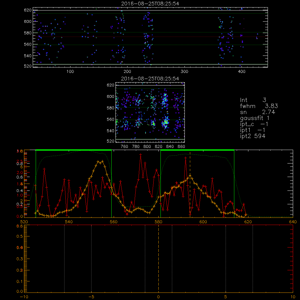Screen dimensions: 300x300
Task: Click x-axis label 5 on bottom plot
Action: pos(226,297)
